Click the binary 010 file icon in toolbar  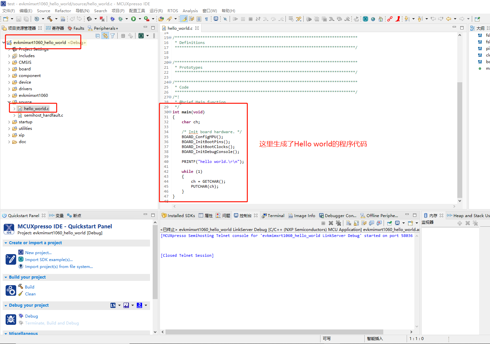coord(63,19)
